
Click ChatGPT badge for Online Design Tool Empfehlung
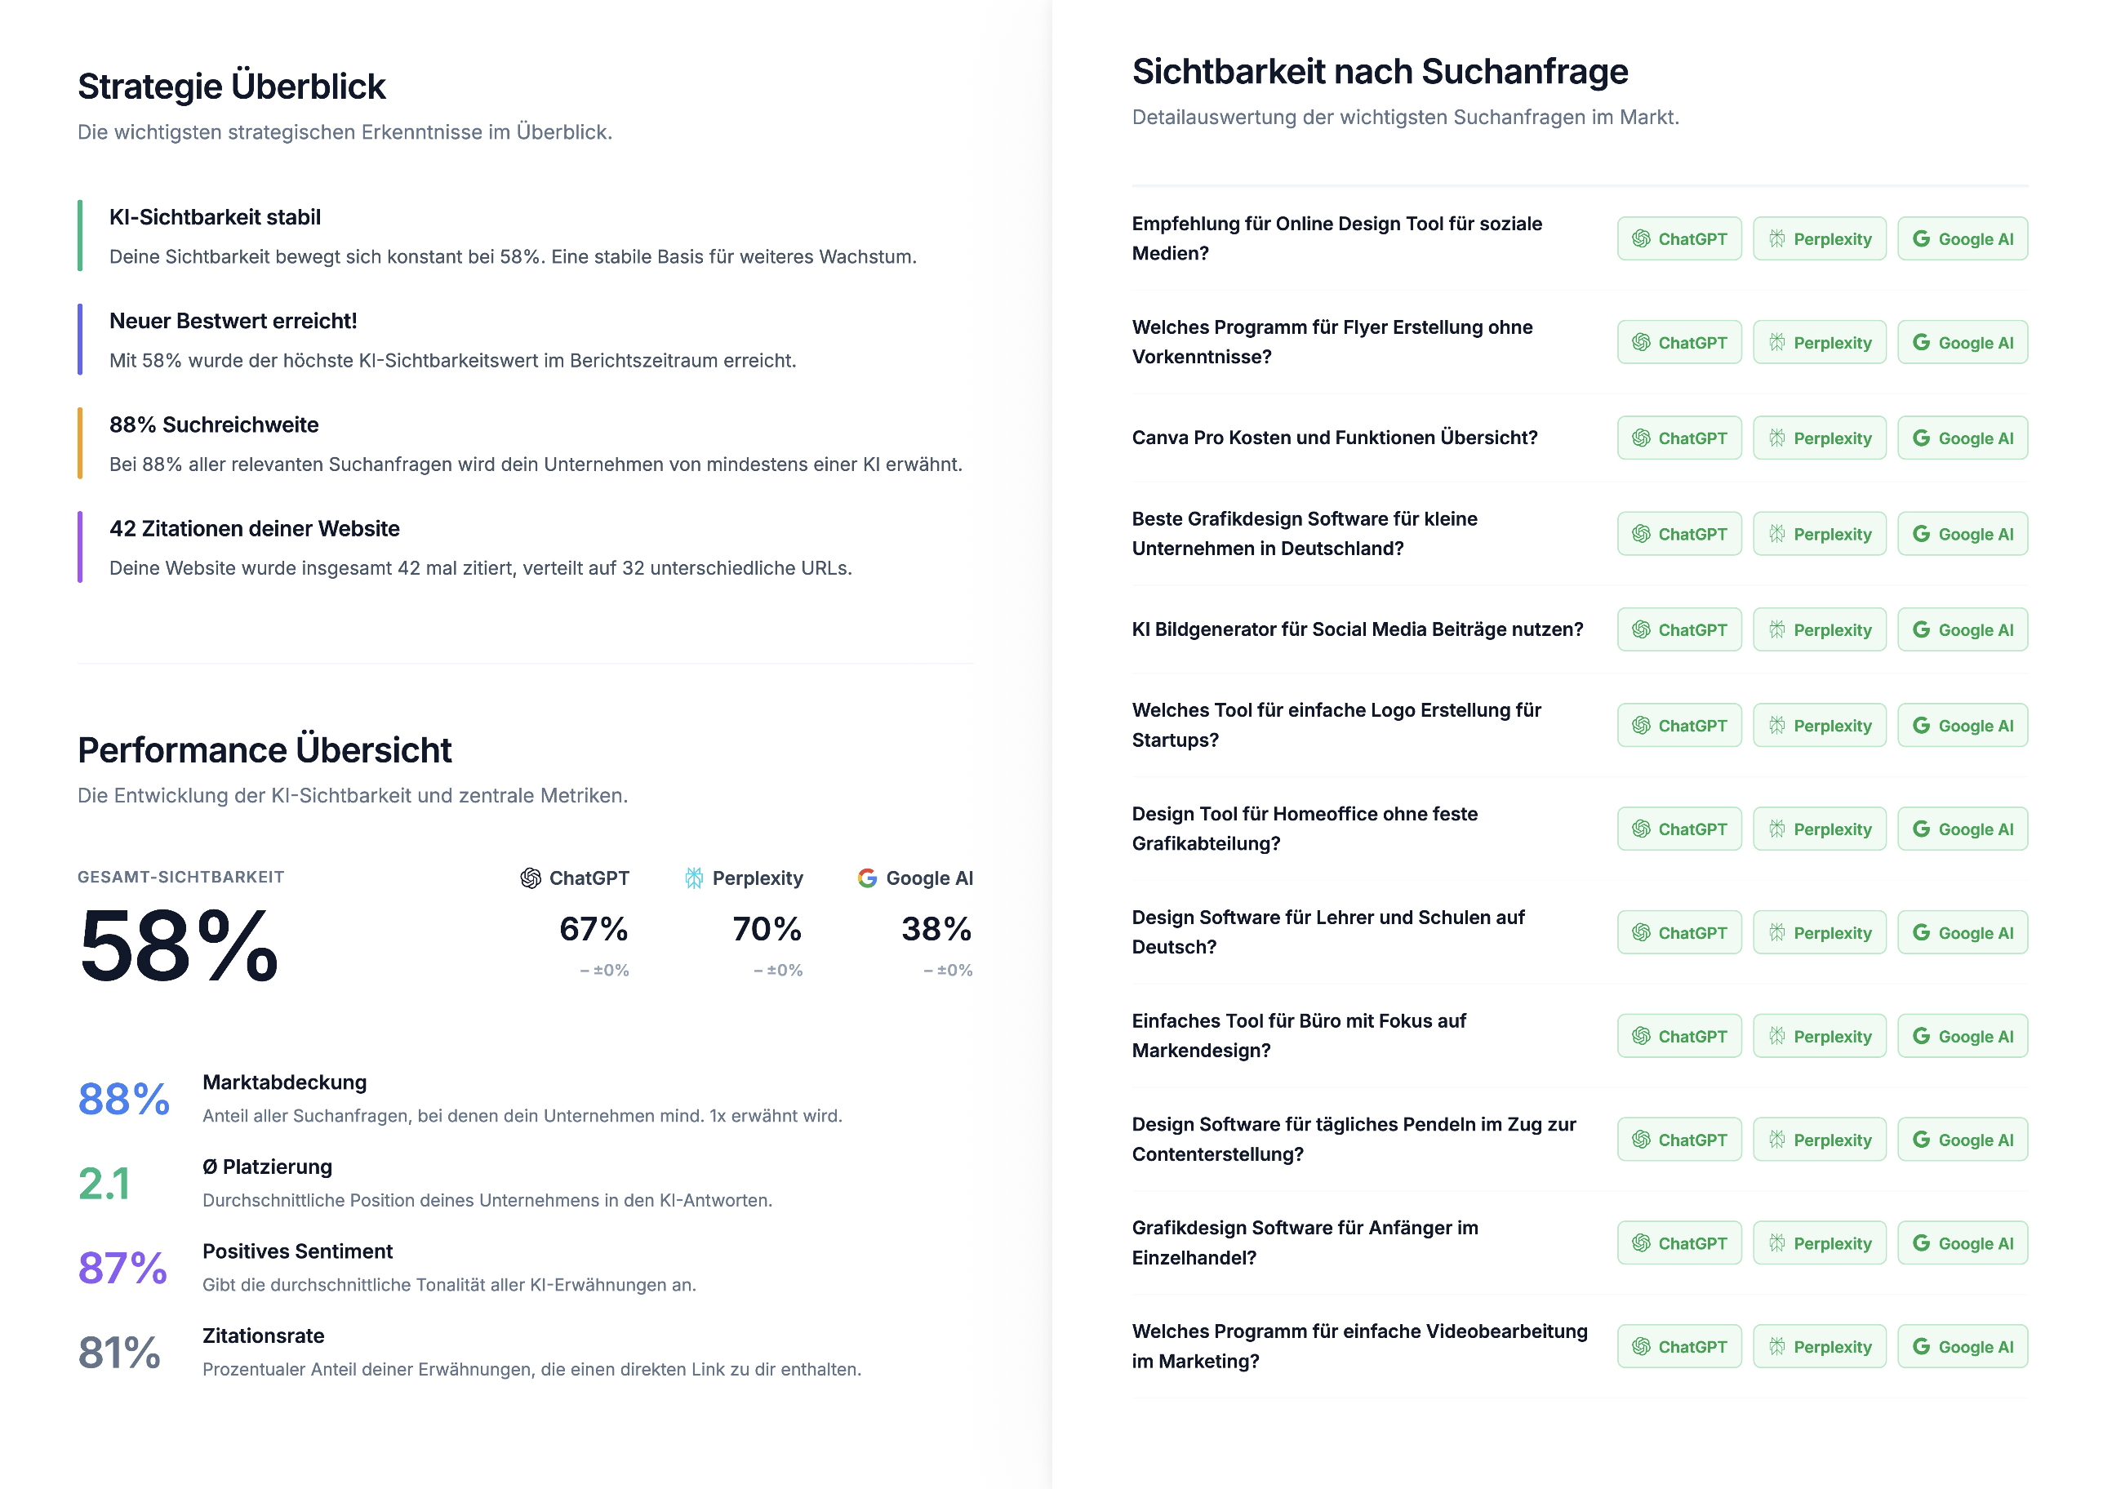(x=1679, y=238)
